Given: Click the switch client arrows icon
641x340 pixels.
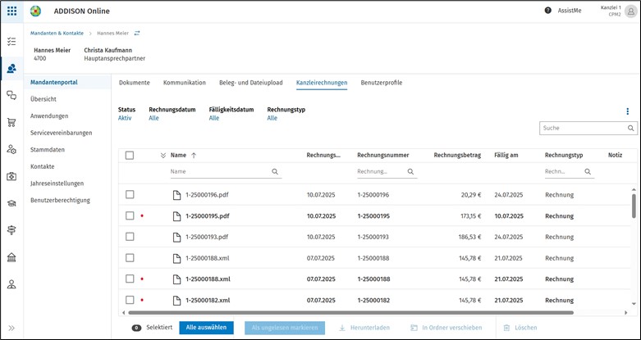Looking at the screenshot, I should click(137, 33).
